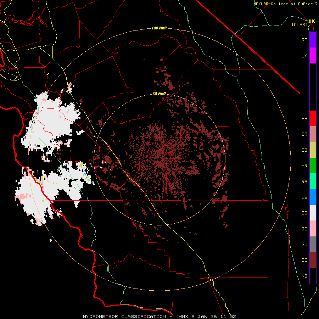Click the BD legend label
319x319 pixels.
click(304, 150)
